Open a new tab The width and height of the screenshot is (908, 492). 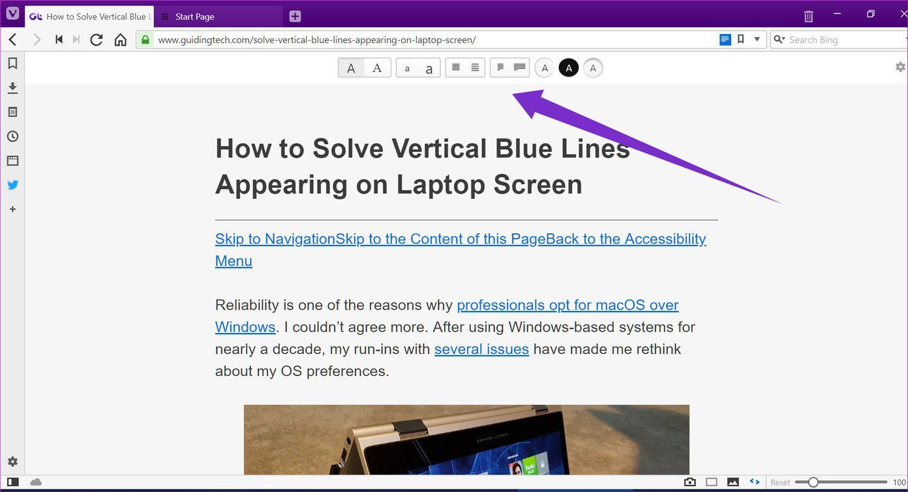[295, 16]
